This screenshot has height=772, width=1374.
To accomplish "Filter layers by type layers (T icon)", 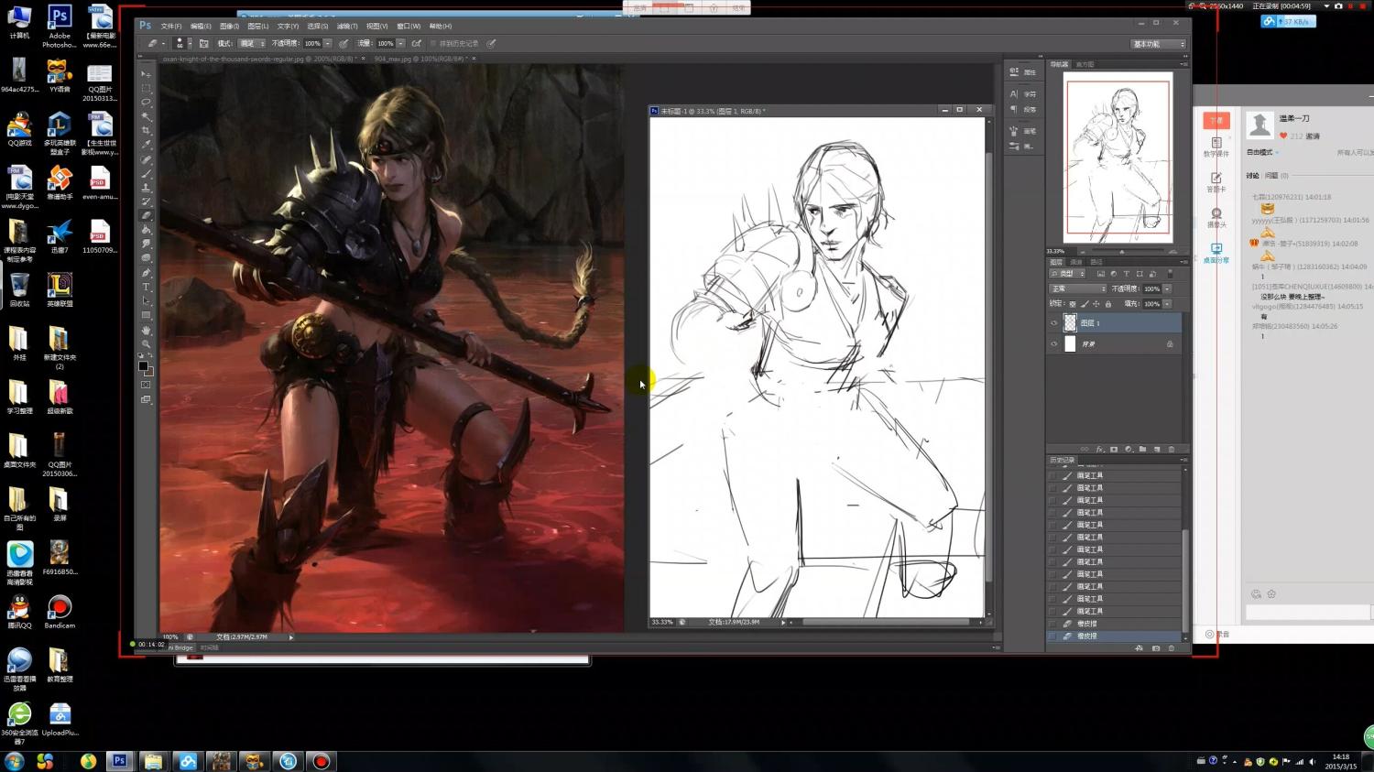I will (1127, 274).
